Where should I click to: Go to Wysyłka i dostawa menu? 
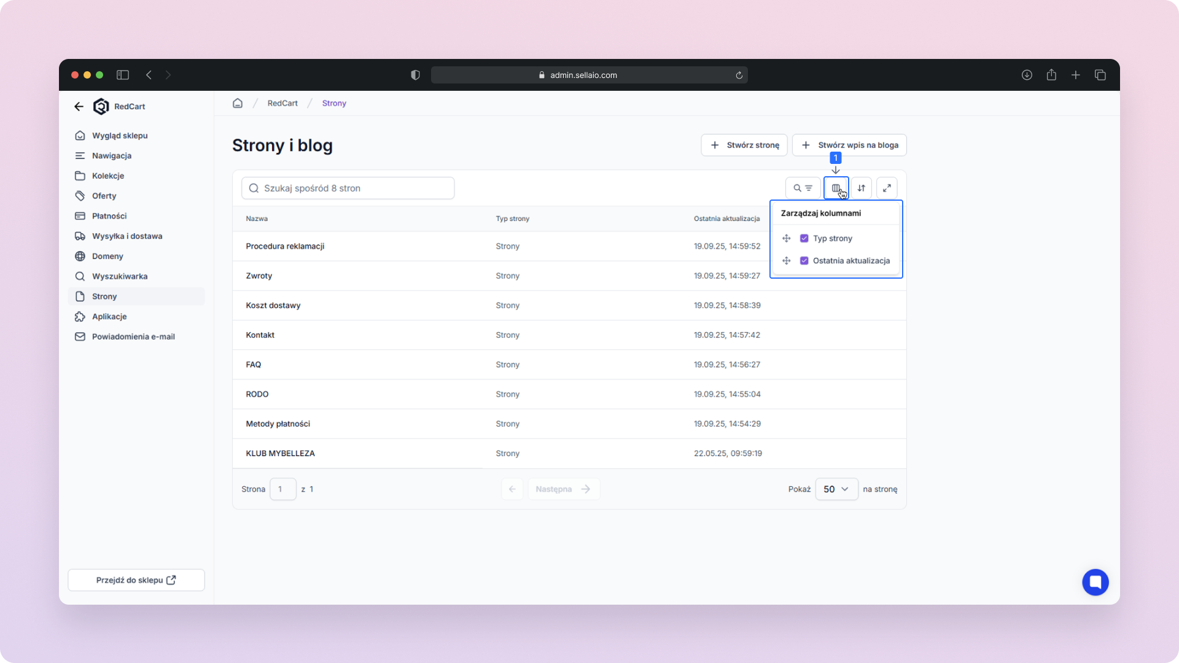point(127,236)
